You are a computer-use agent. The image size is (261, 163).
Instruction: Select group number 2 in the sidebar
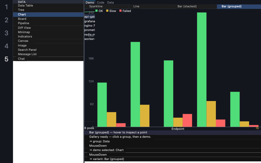click(x=6, y=20)
